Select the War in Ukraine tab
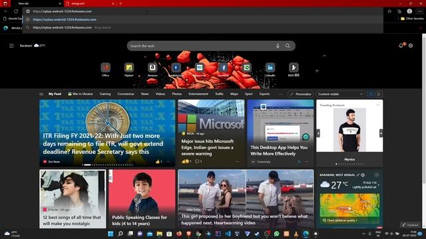The width and height of the screenshot is (426, 239). click(81, 94)
